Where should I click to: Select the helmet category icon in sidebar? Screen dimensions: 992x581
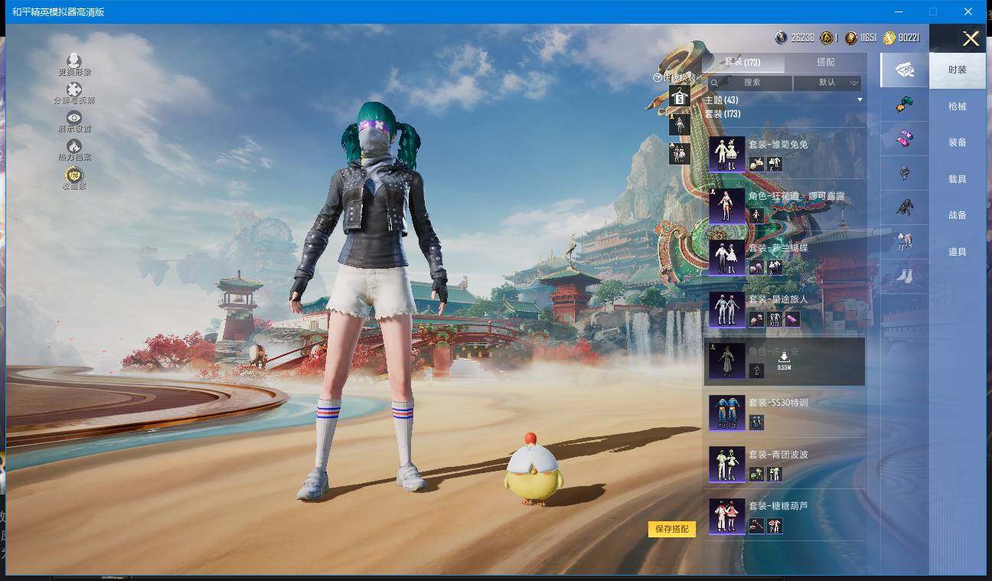(904, 173)
